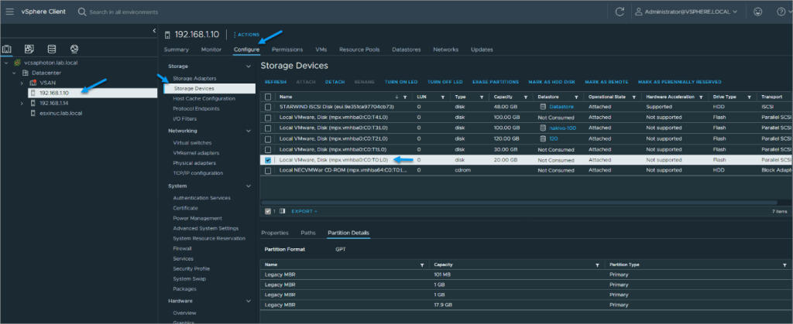Click the REFRESH button above table

coord(275,82)
